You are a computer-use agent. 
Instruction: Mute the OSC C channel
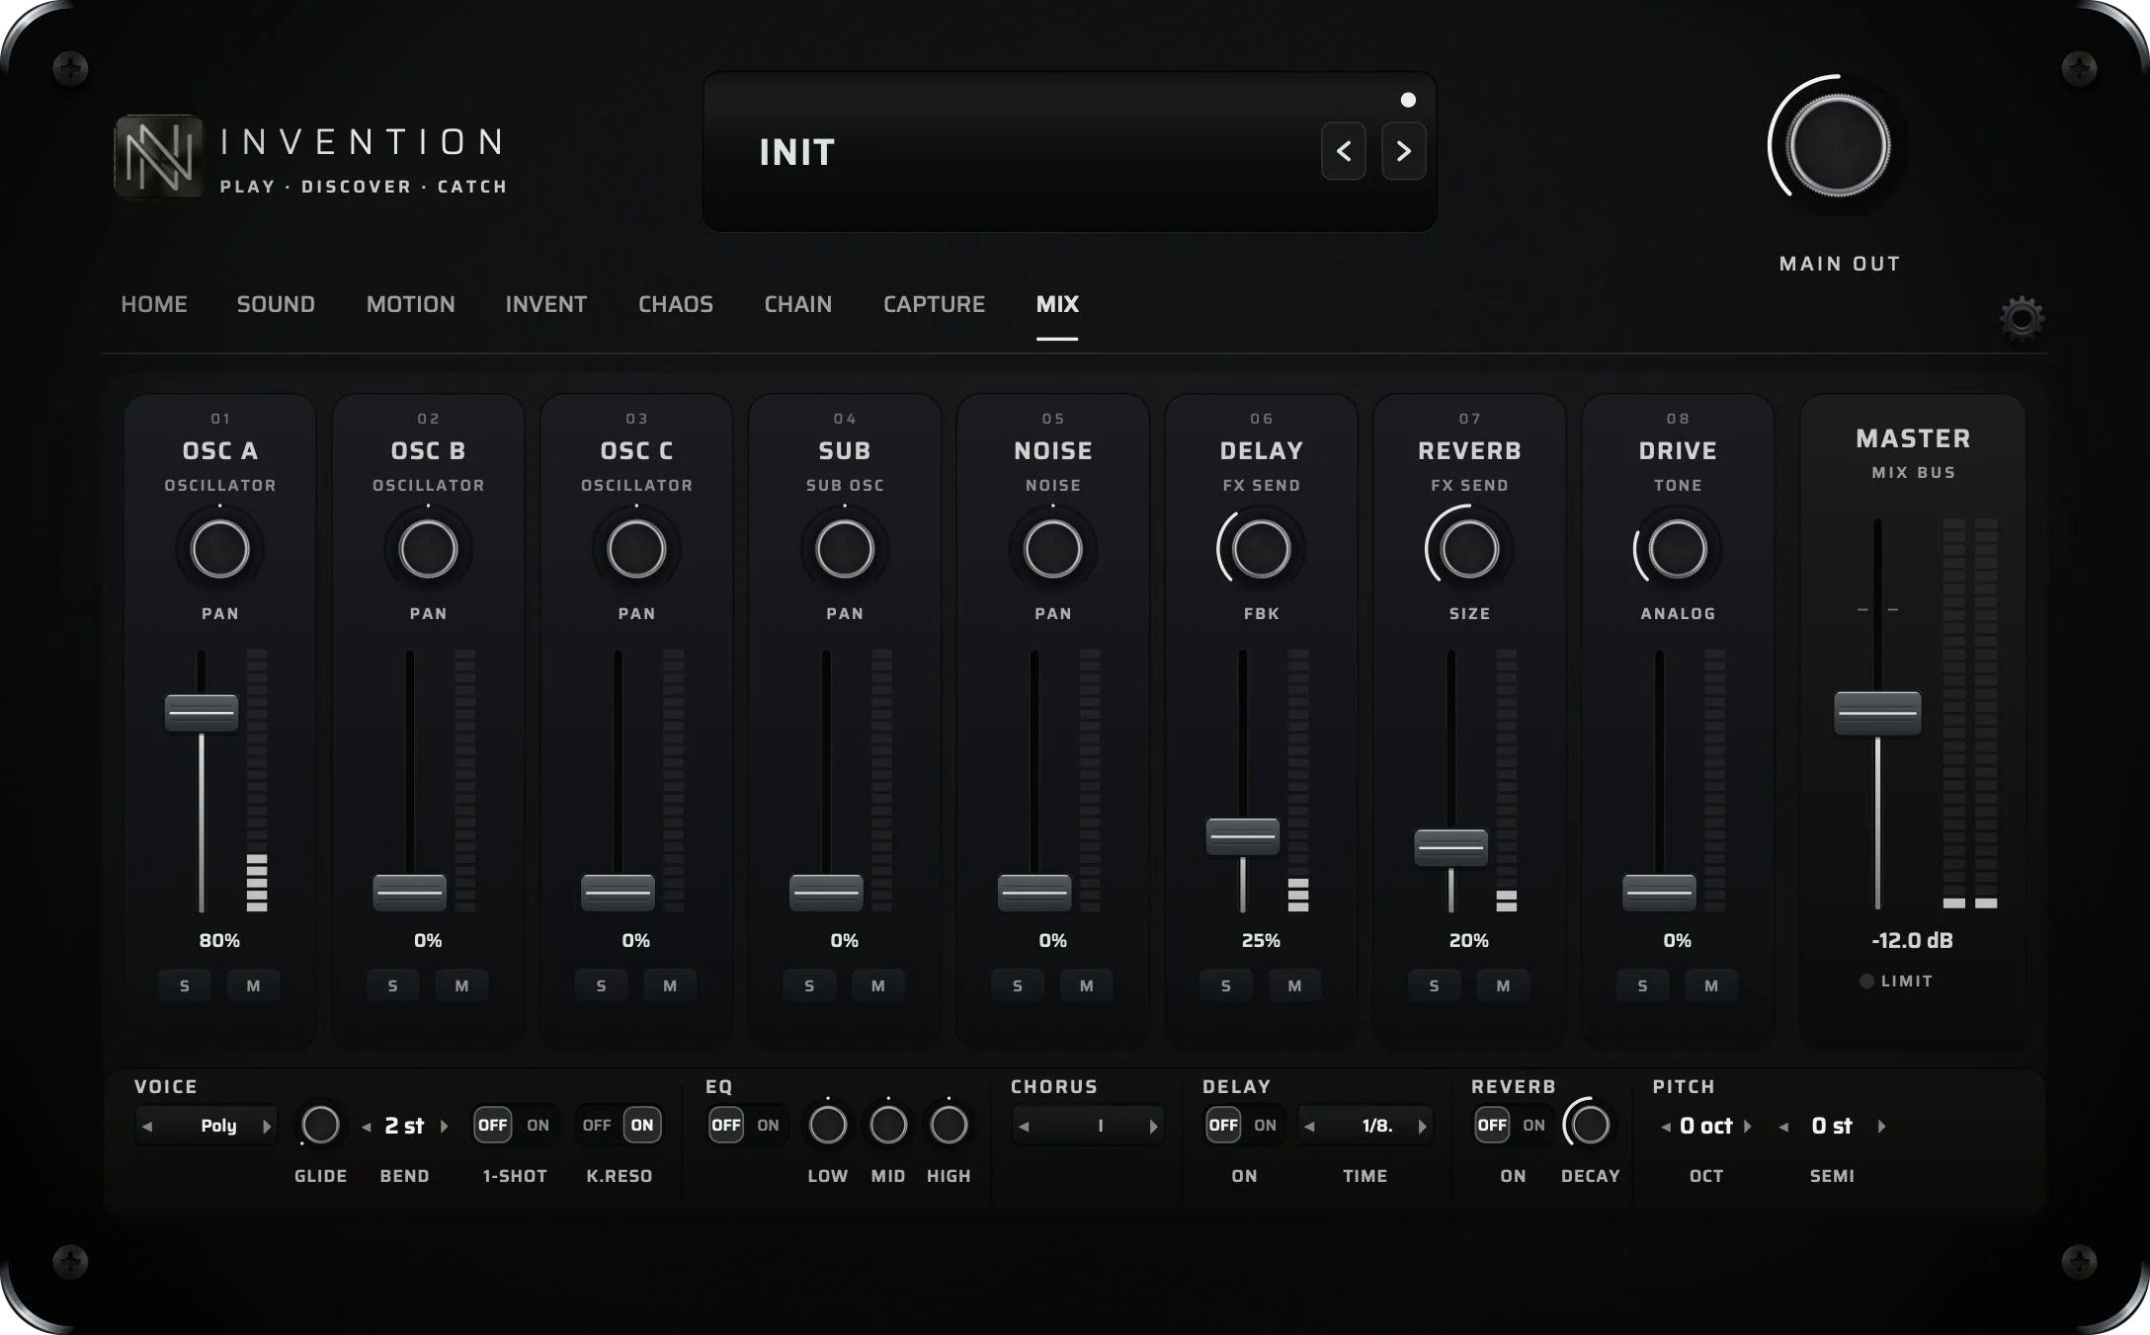click(670, 985)
